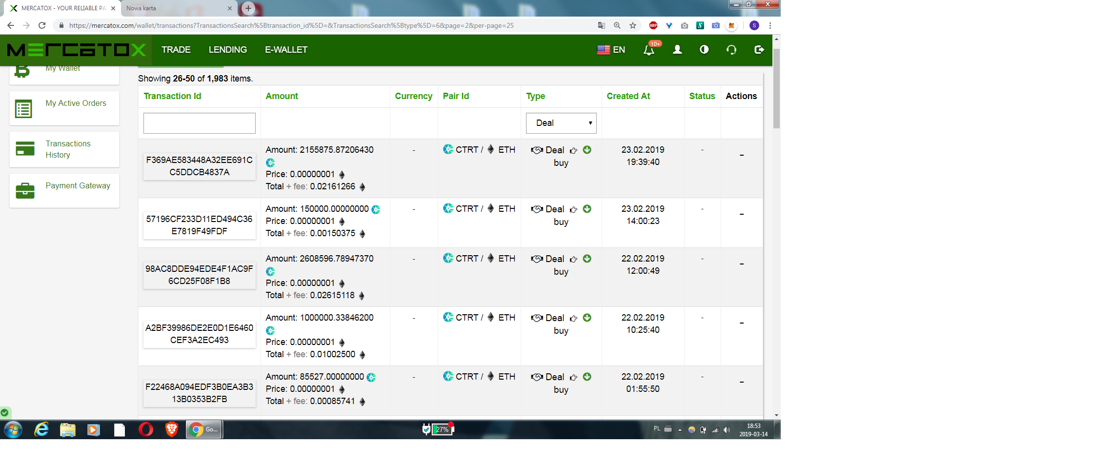1112x467 pixels.
Task: Click amount 150000.00000000 text
Action: click(334, 209)
